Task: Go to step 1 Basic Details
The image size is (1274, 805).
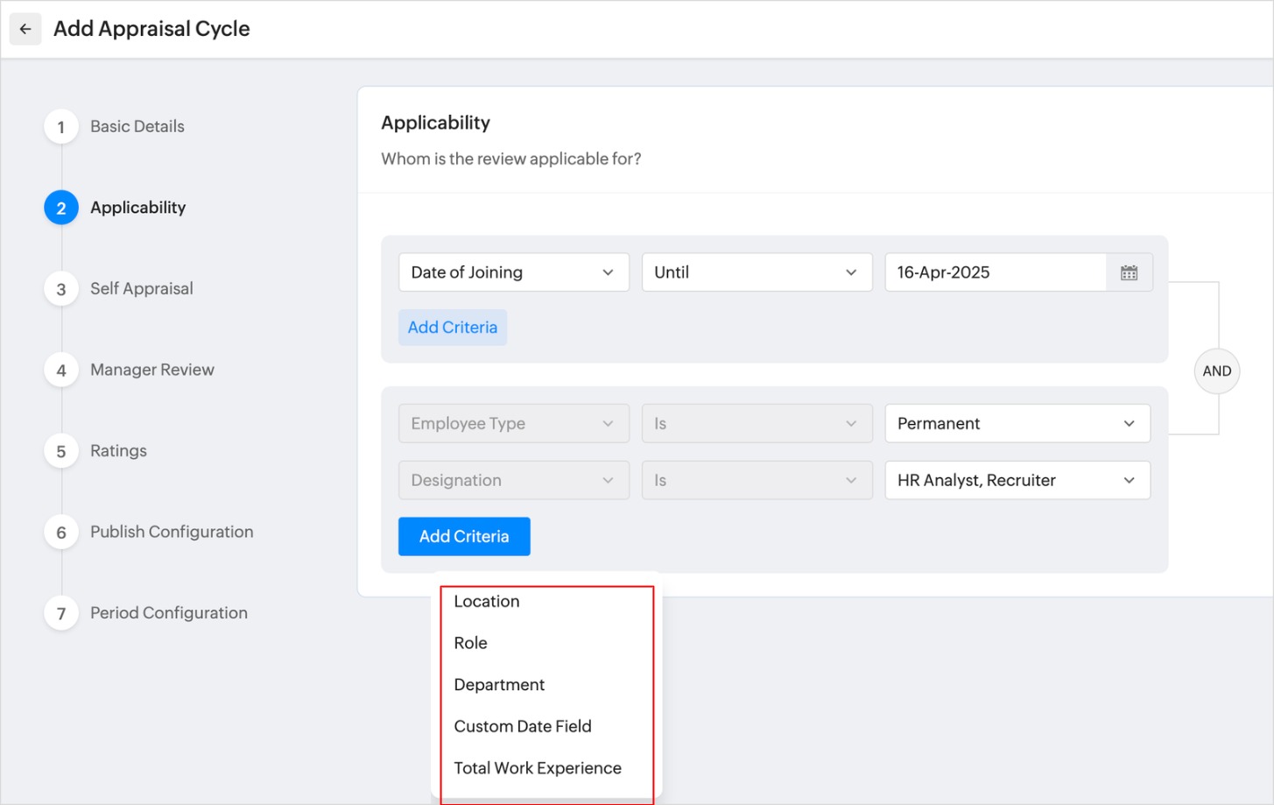Action: pyautogui.click(x=137, y=127)
